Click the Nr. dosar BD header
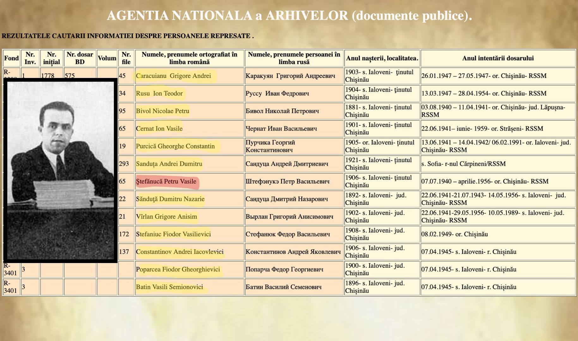This screenshot has height=341, width=578. coord(80,58)
